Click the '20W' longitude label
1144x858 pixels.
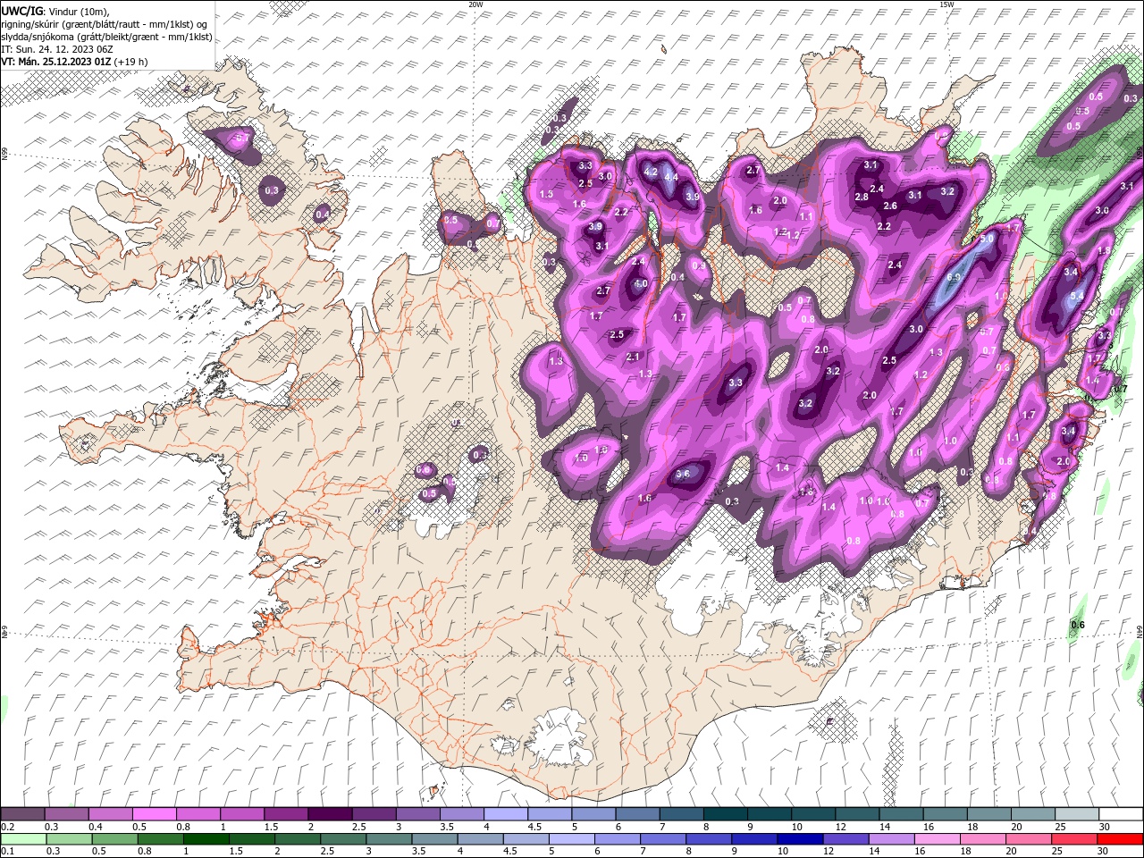(475, 4)
